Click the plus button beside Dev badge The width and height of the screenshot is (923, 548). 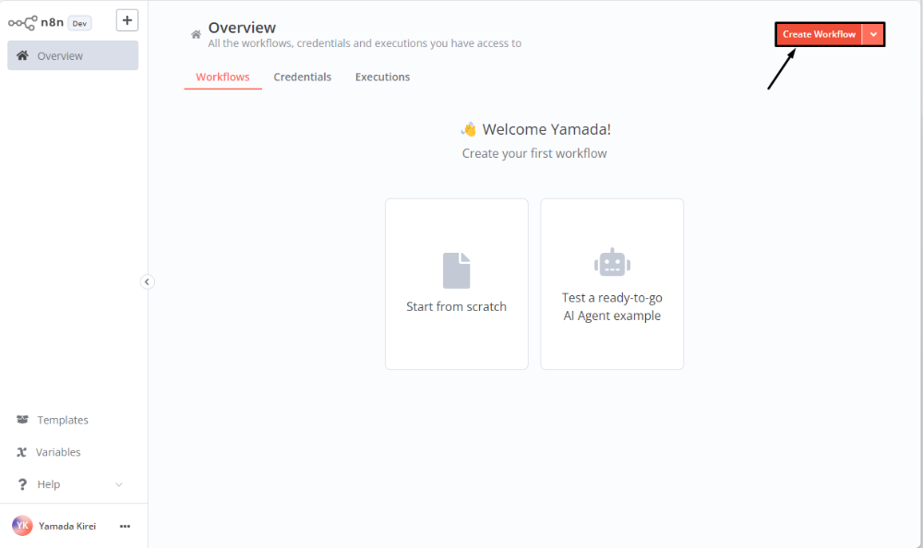point(127,20)
